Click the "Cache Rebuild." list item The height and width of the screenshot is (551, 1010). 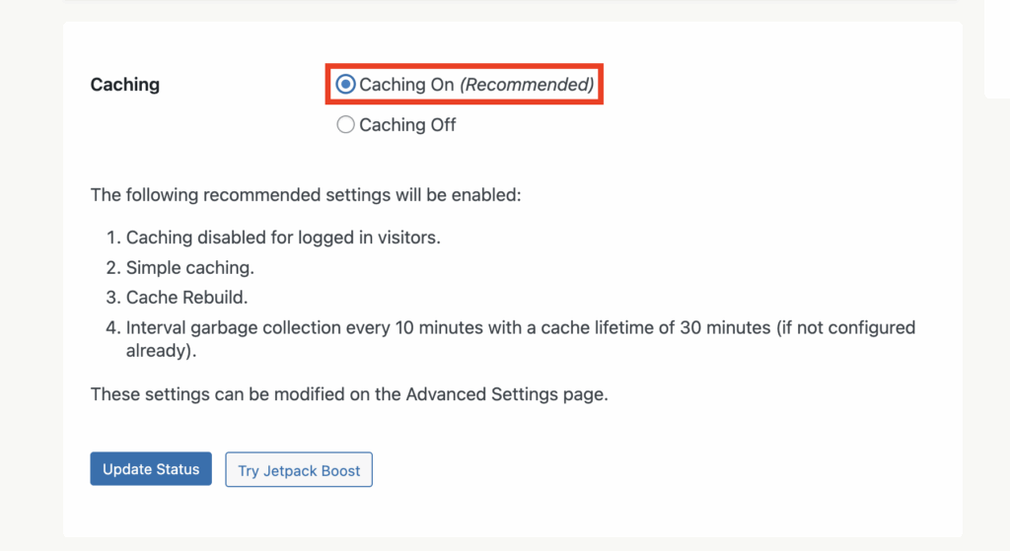tap(186, 297)
